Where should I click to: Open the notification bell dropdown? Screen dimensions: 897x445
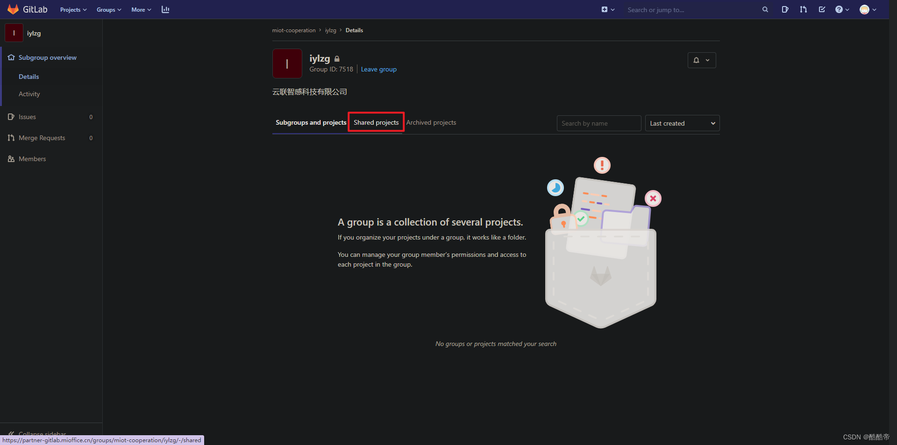pyautogui.click(x=702, y=60)
